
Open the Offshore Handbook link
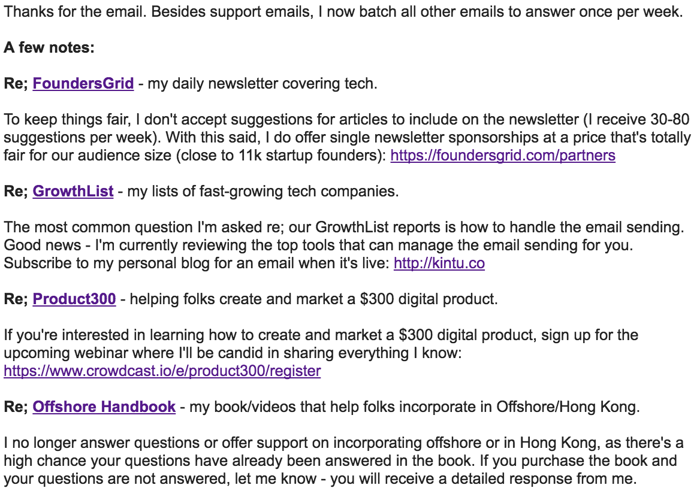coord(104,407)
